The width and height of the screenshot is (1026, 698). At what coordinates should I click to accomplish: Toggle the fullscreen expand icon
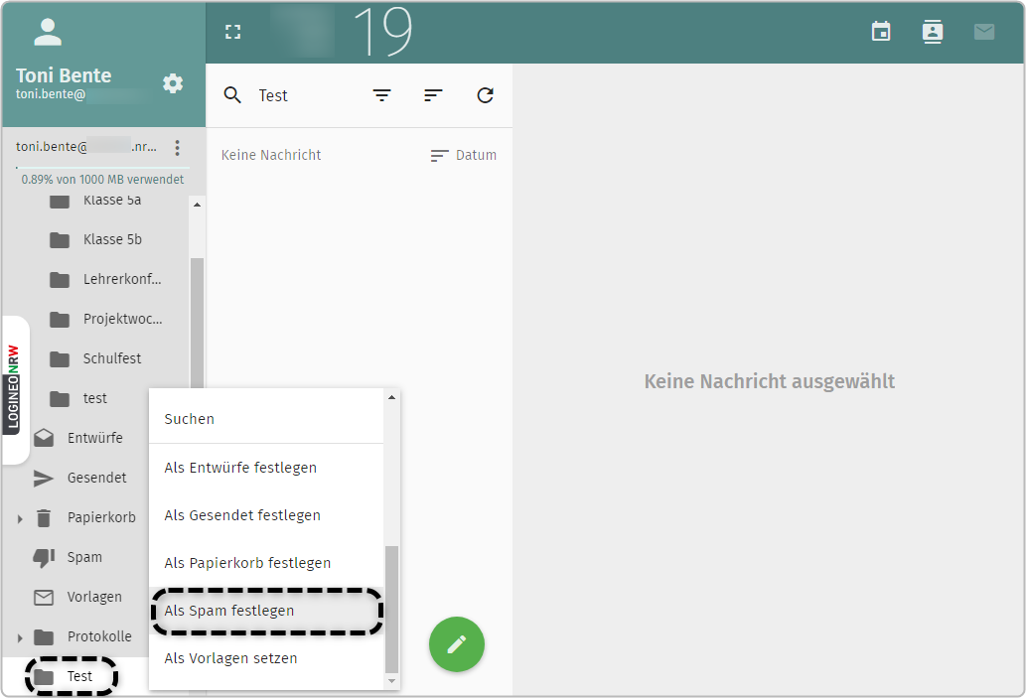point(232,31)
